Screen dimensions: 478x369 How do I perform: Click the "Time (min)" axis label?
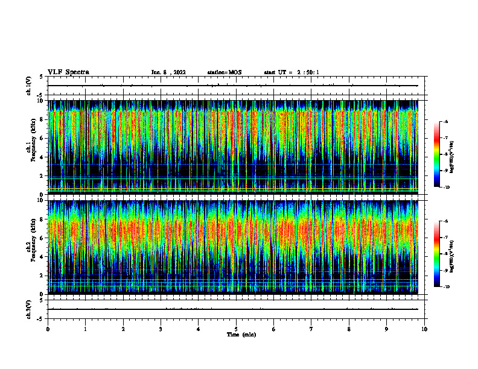[241, 335]
